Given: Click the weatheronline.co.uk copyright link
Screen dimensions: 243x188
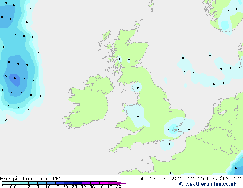Looking at the screenshot, I should coord(208,184).
